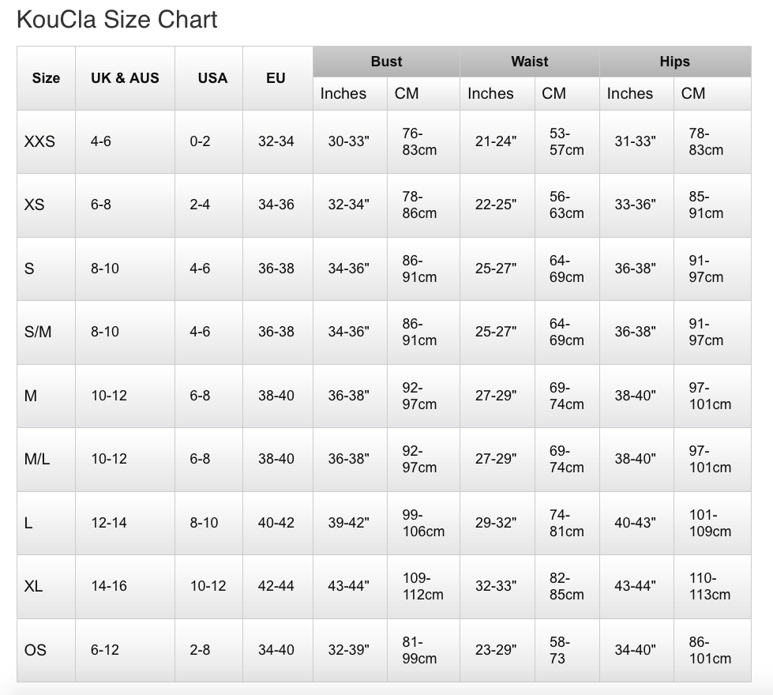
Task: Select the M/L size row label
Action: 37,459
